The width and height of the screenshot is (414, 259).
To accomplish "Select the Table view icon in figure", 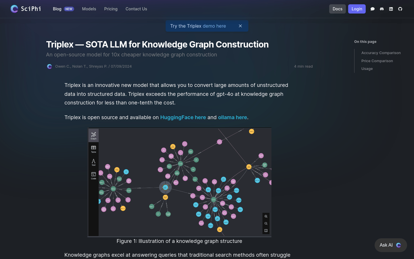I will pyautogui.click(x=93, y=149).
